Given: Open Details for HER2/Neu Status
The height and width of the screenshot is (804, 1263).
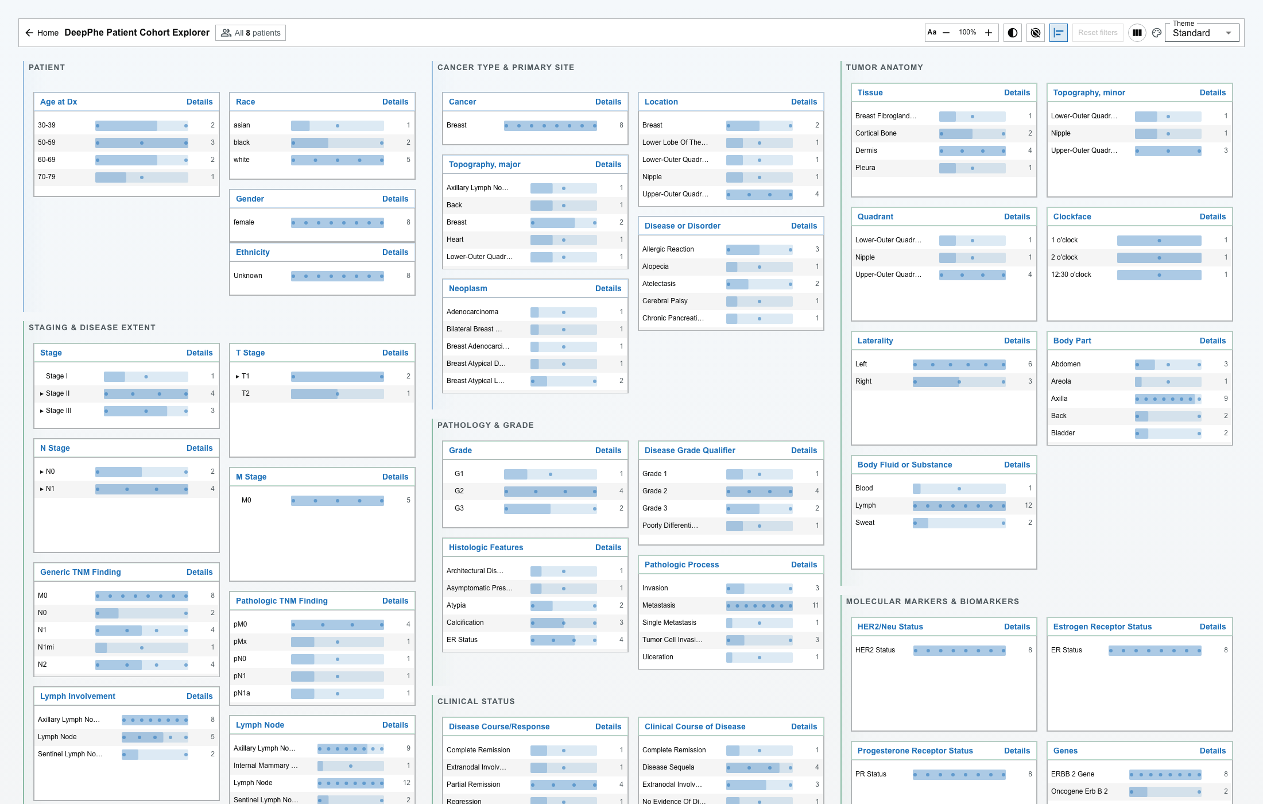Looking at the screenshot, I should (1017, 627).
